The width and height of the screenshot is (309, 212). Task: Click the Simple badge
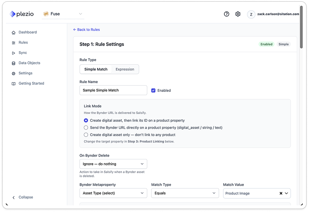[283, 44]
